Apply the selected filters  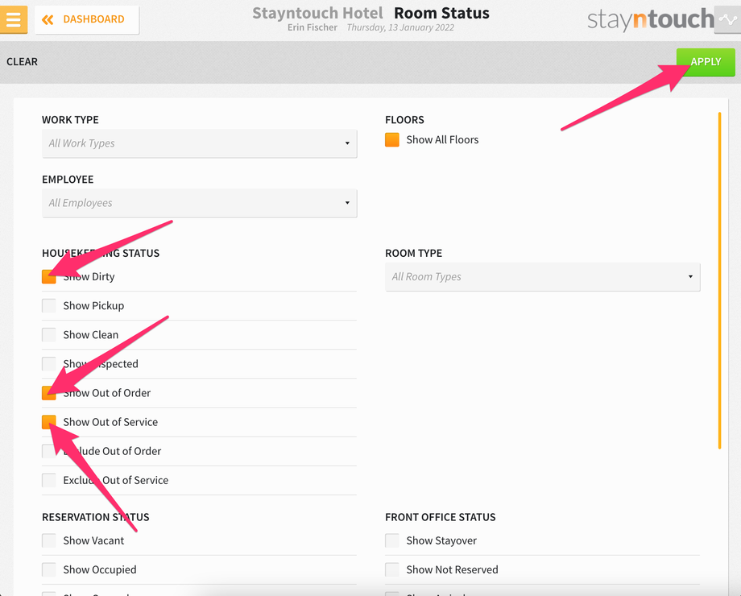click(x=706, y=62)
